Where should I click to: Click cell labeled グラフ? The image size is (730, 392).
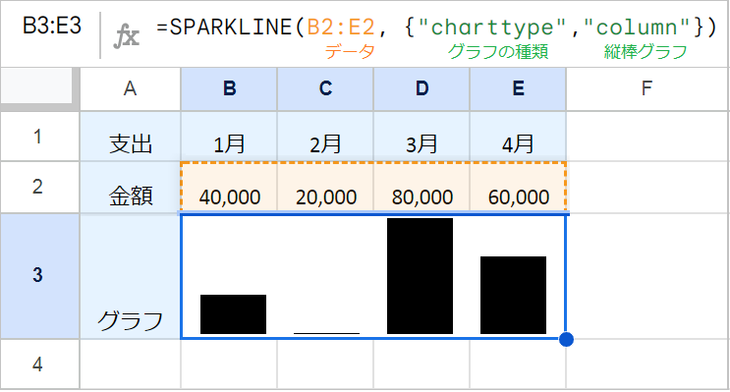click(x=131, y=276)
